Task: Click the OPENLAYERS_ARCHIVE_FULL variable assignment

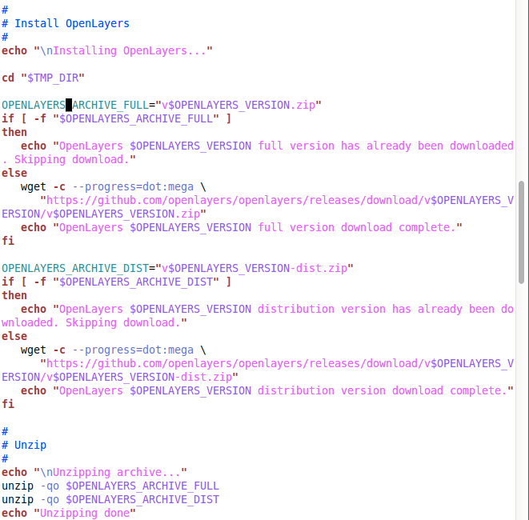Action: pyautogui.click(x=162, y=106)
